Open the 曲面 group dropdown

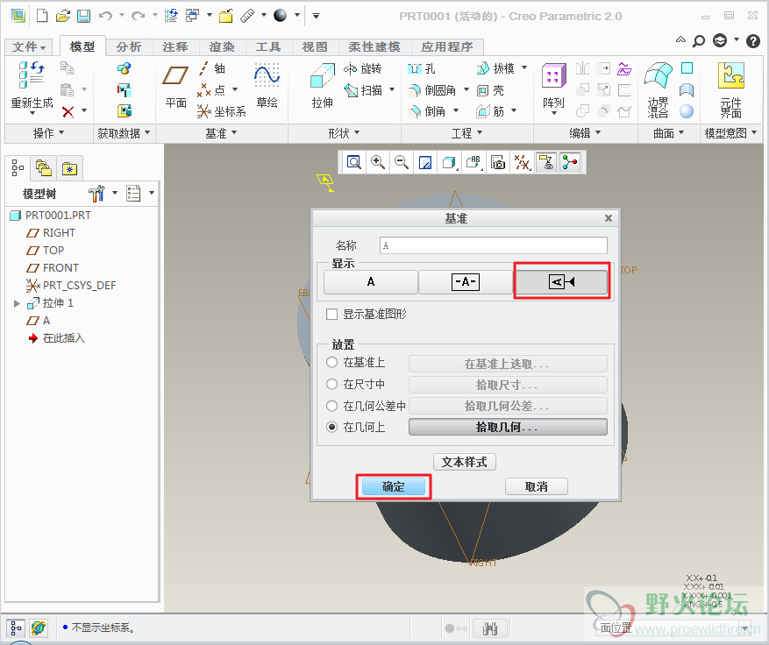[668, 133]
